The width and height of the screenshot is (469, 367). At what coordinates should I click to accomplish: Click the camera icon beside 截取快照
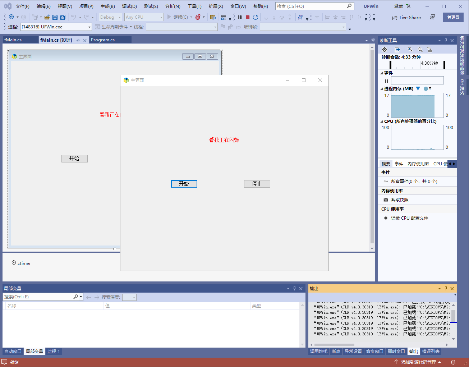click(x=386, y=200)
